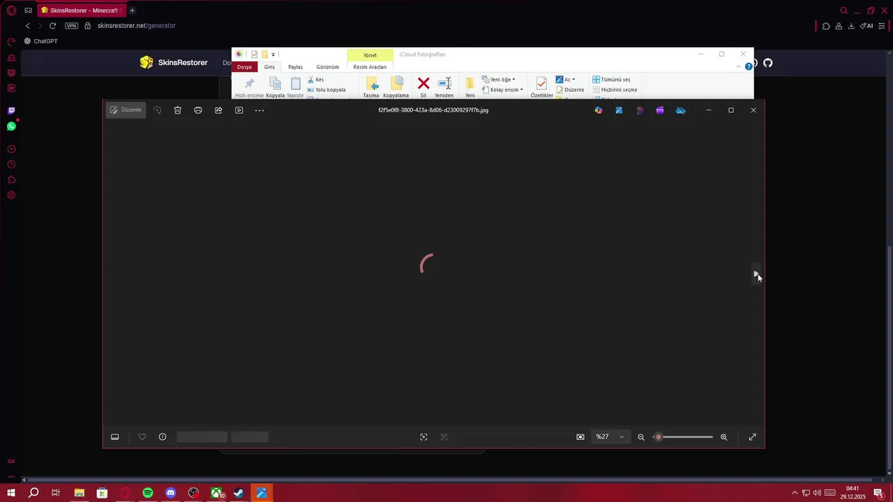This screenshot has width=893, height=502.
Task: Click the browser address bar URL
Action: coord(137,26)
